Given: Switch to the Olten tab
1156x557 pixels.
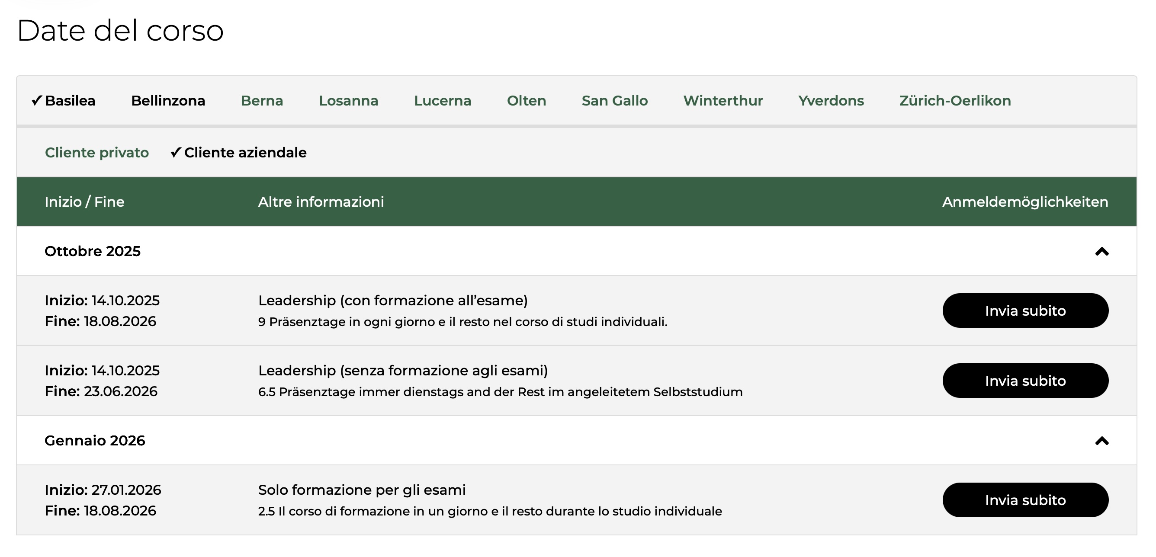Looking at the screenshot, I should [527, 100].
